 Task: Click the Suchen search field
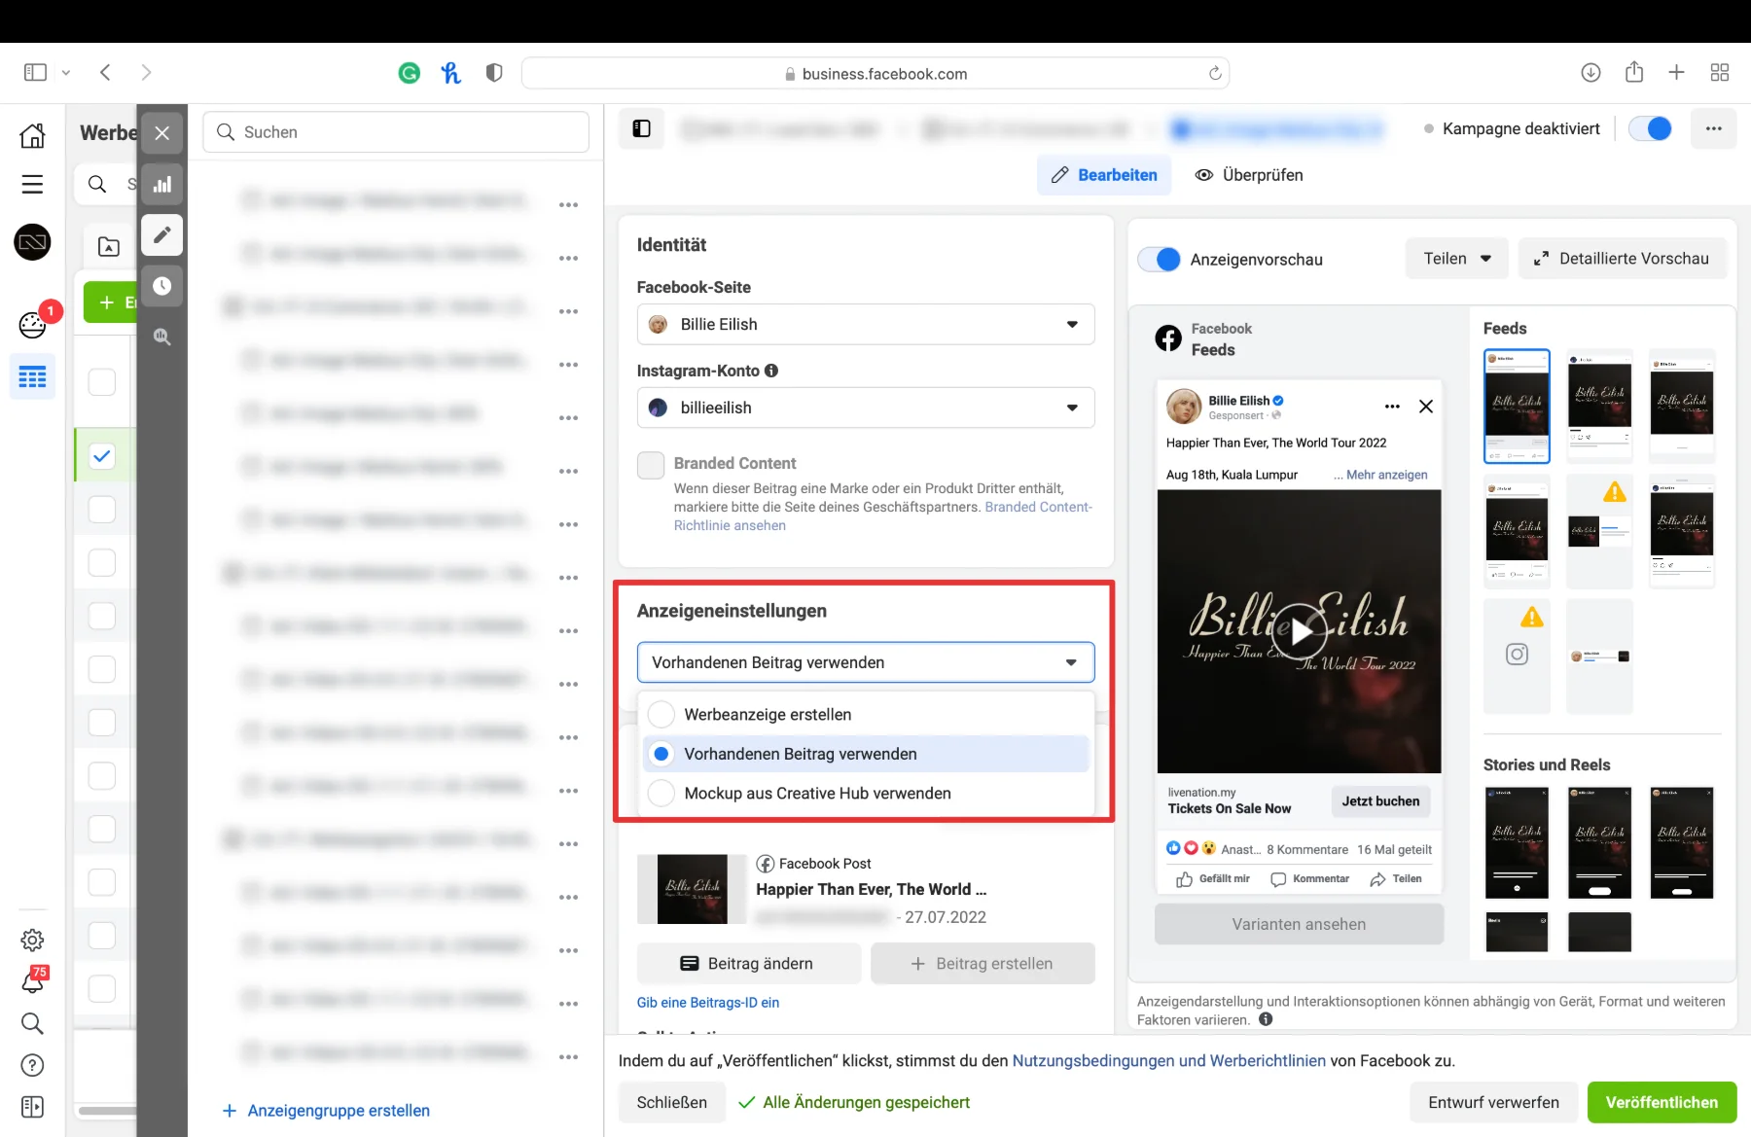coord(396,132)
